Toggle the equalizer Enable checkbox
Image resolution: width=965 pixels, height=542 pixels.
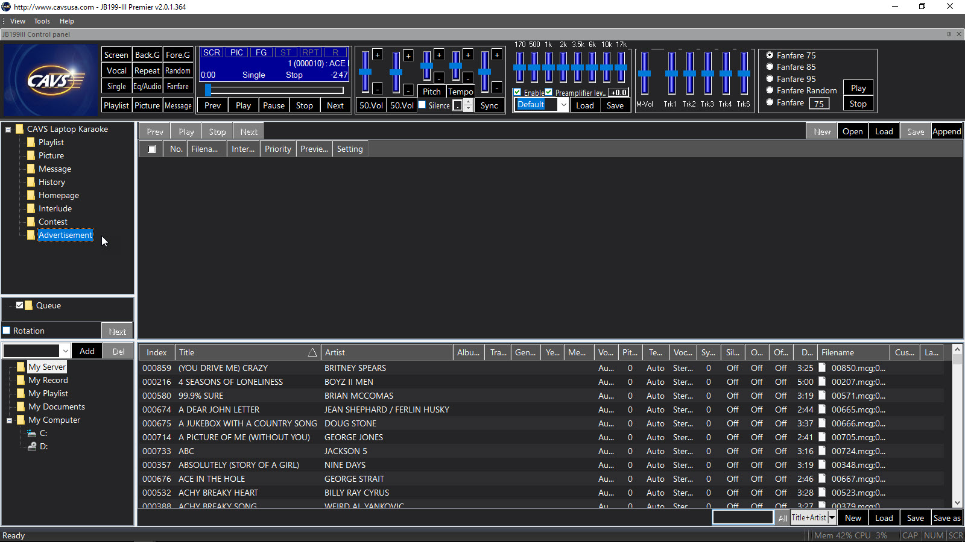coord(517,92)
